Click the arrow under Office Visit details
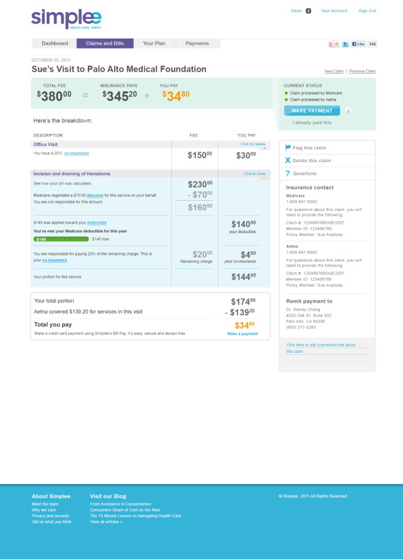The height and width of the screenshot is (559, 403). [x=264, y=148]
